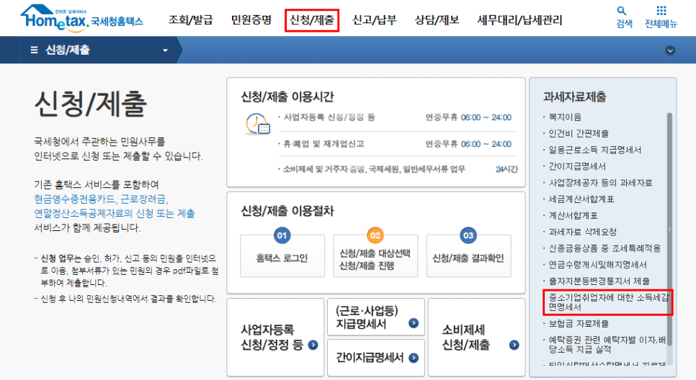Open 계산서합계표 link
Image resolution: width=696 pixels, height=380 pixels.
[573, 215]
